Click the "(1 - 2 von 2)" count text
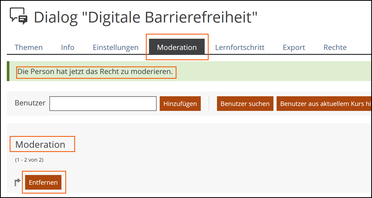The height and width of the screenshot is (198, 372). pyautogui.click(x=29, y=160)
